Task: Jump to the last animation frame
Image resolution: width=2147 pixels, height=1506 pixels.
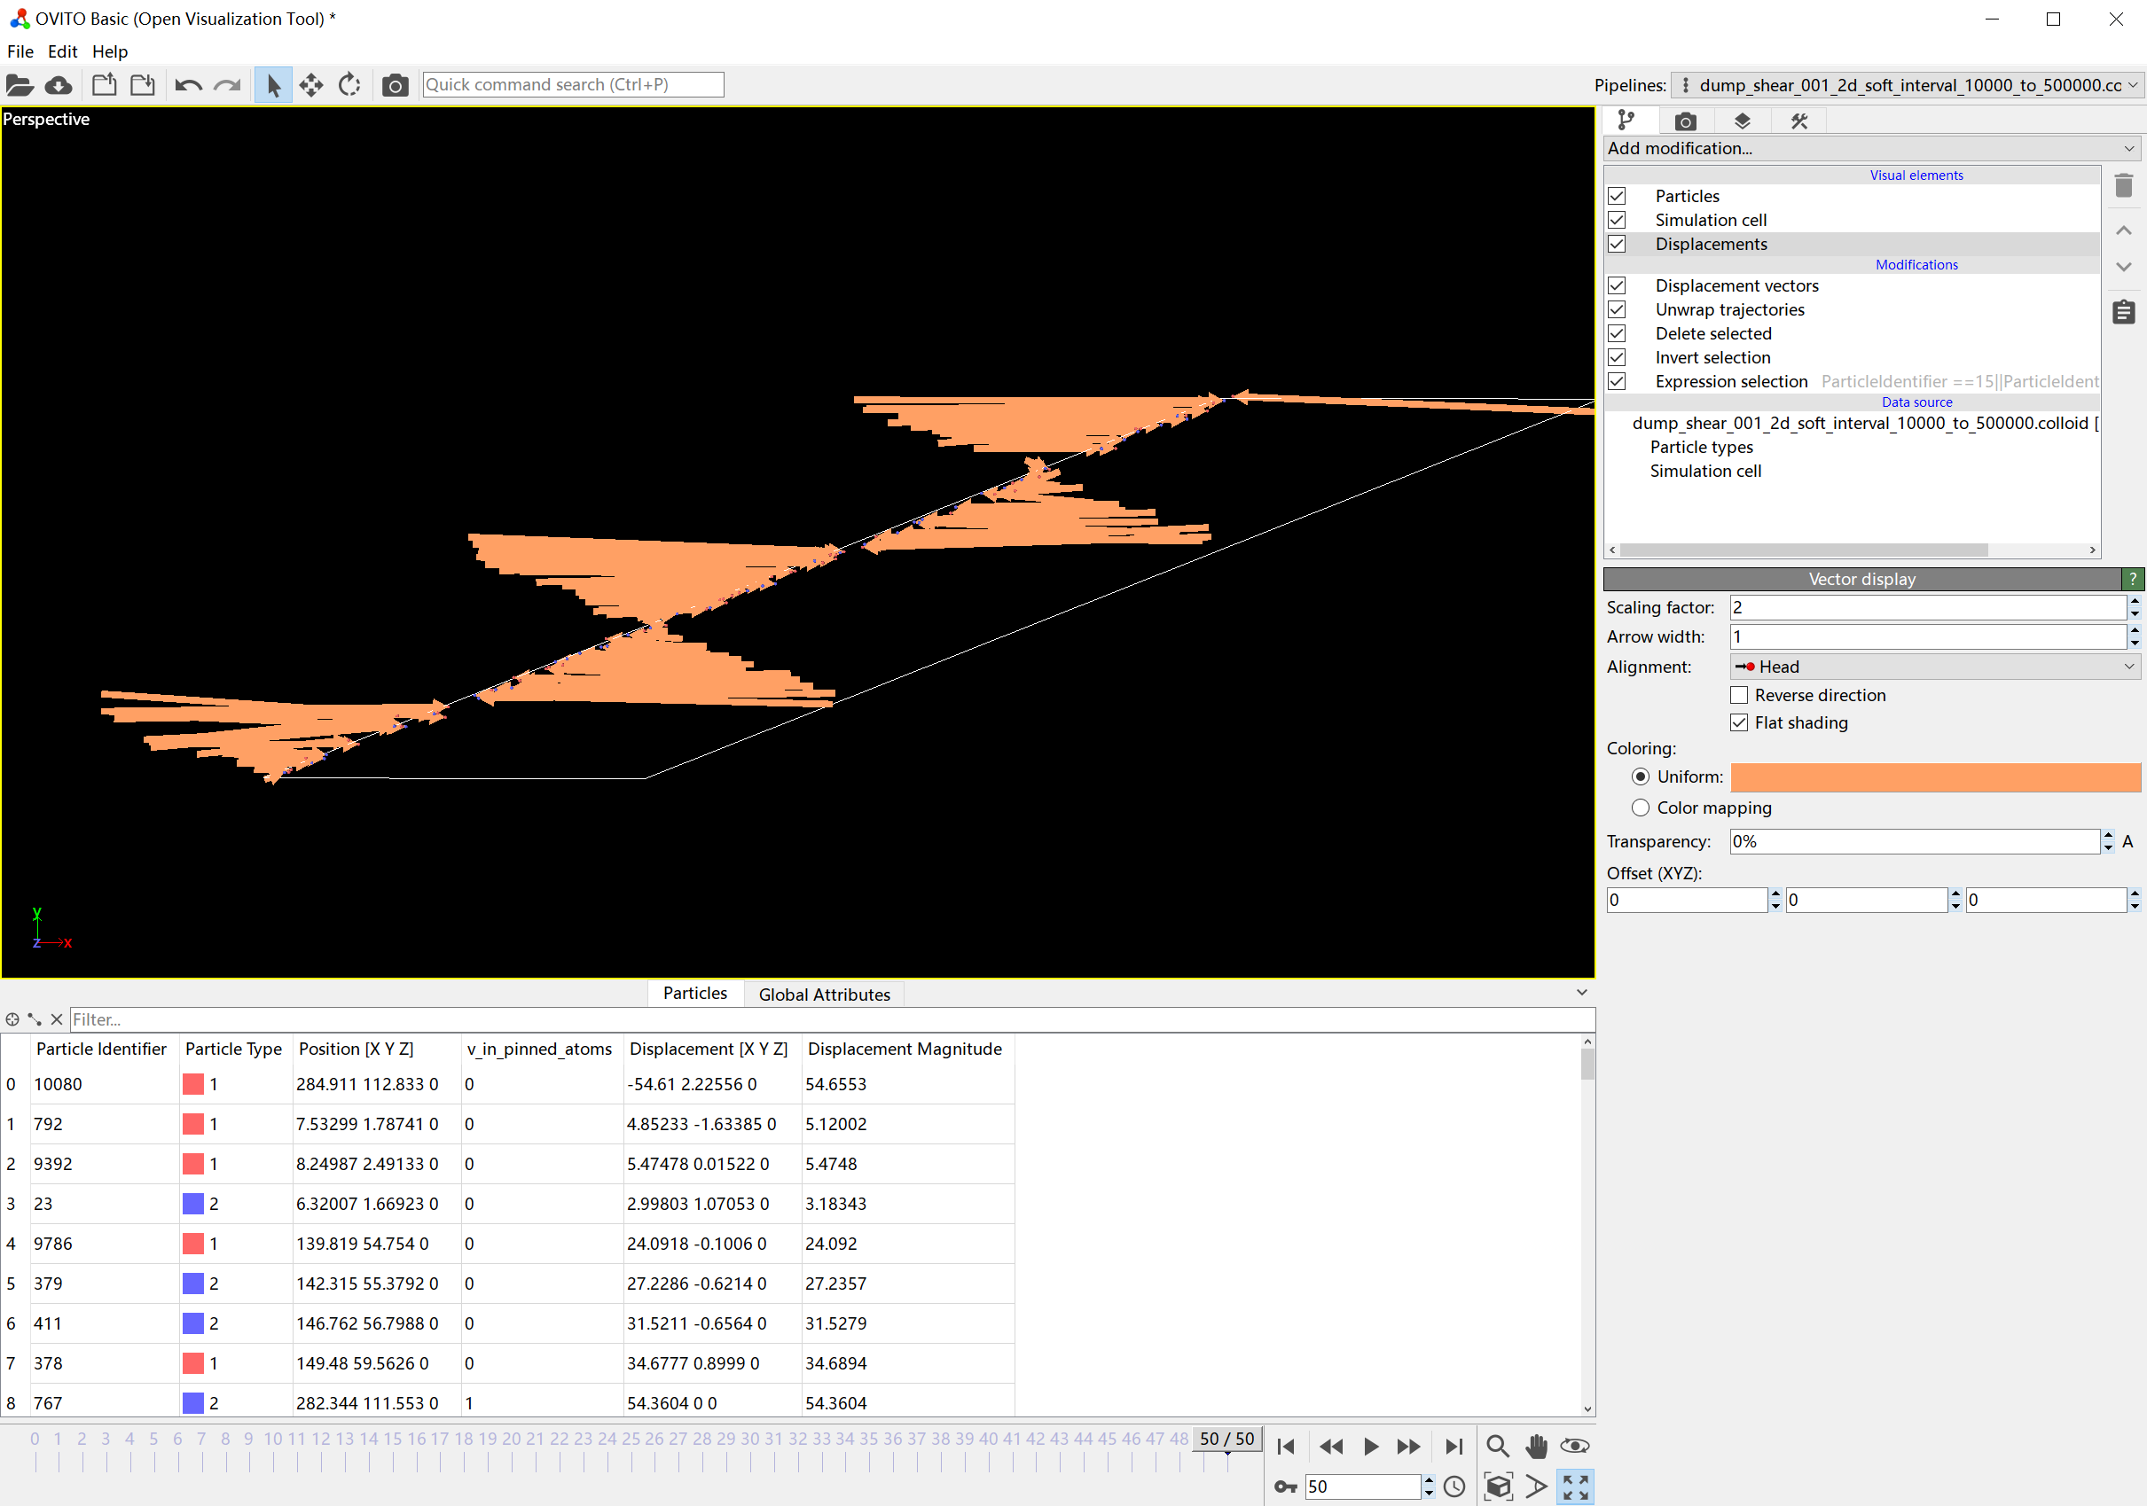Action: pos(1454,1447)
